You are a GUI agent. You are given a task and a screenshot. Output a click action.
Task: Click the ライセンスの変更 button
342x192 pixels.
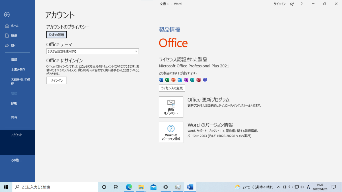172,88
